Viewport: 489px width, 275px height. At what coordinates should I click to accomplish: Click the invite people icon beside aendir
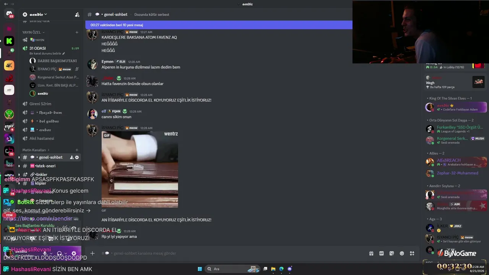(x=77, y=15)
